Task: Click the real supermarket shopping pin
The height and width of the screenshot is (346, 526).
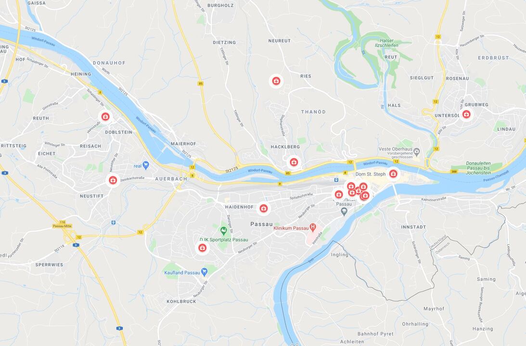Action: tap(146, 165)
